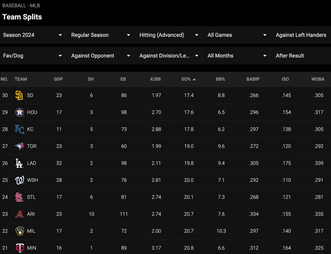Click the Washington Nationals logo
Screen dimensions: 331x254
[x=19, y=180]
